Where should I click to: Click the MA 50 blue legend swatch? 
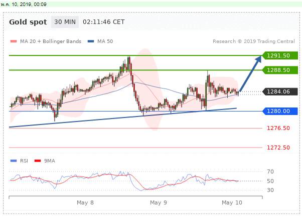(91, 41)
